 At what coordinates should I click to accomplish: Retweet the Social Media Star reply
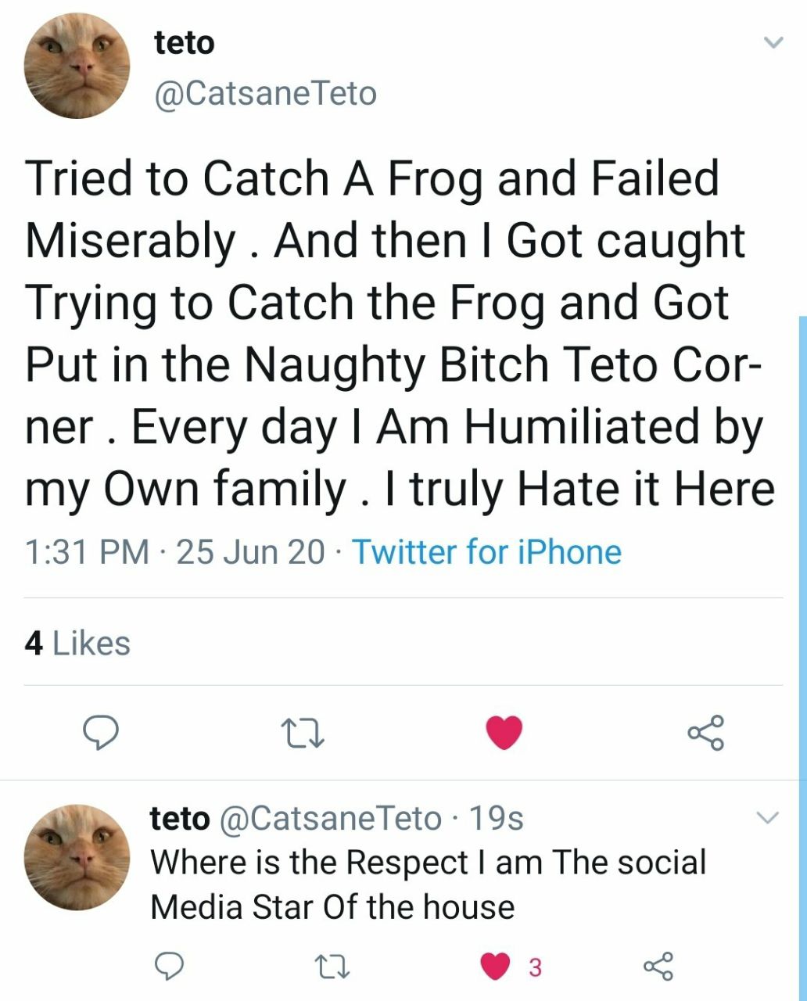323,967
